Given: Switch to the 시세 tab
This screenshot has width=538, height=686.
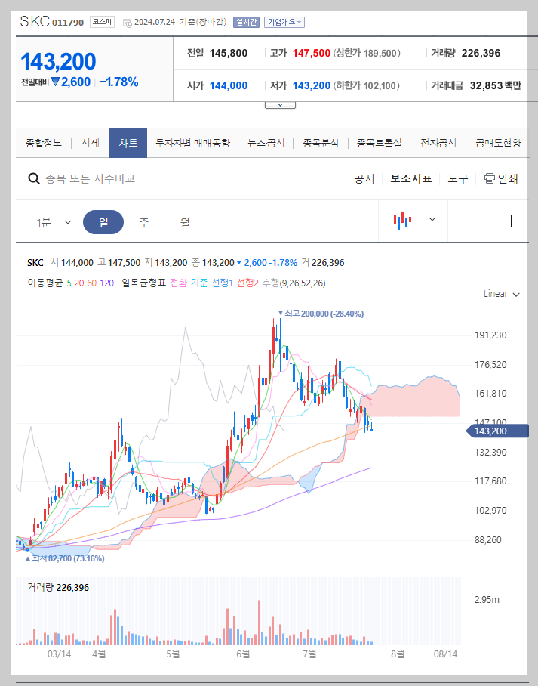Looking at the screenshot, I should (x=90, y=142).
